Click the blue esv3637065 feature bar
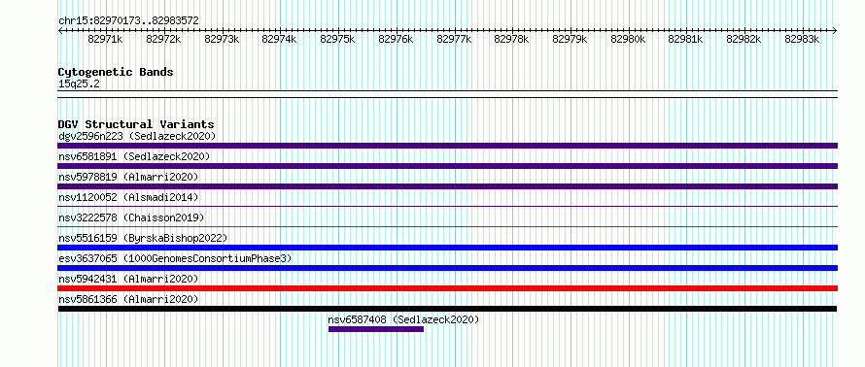This screenshot has height=367, width=865. (x=447, y=268)
